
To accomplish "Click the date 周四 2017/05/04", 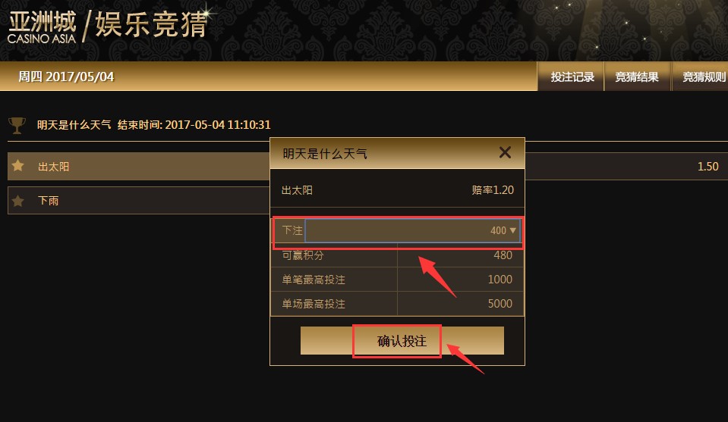I will [66, 77].
